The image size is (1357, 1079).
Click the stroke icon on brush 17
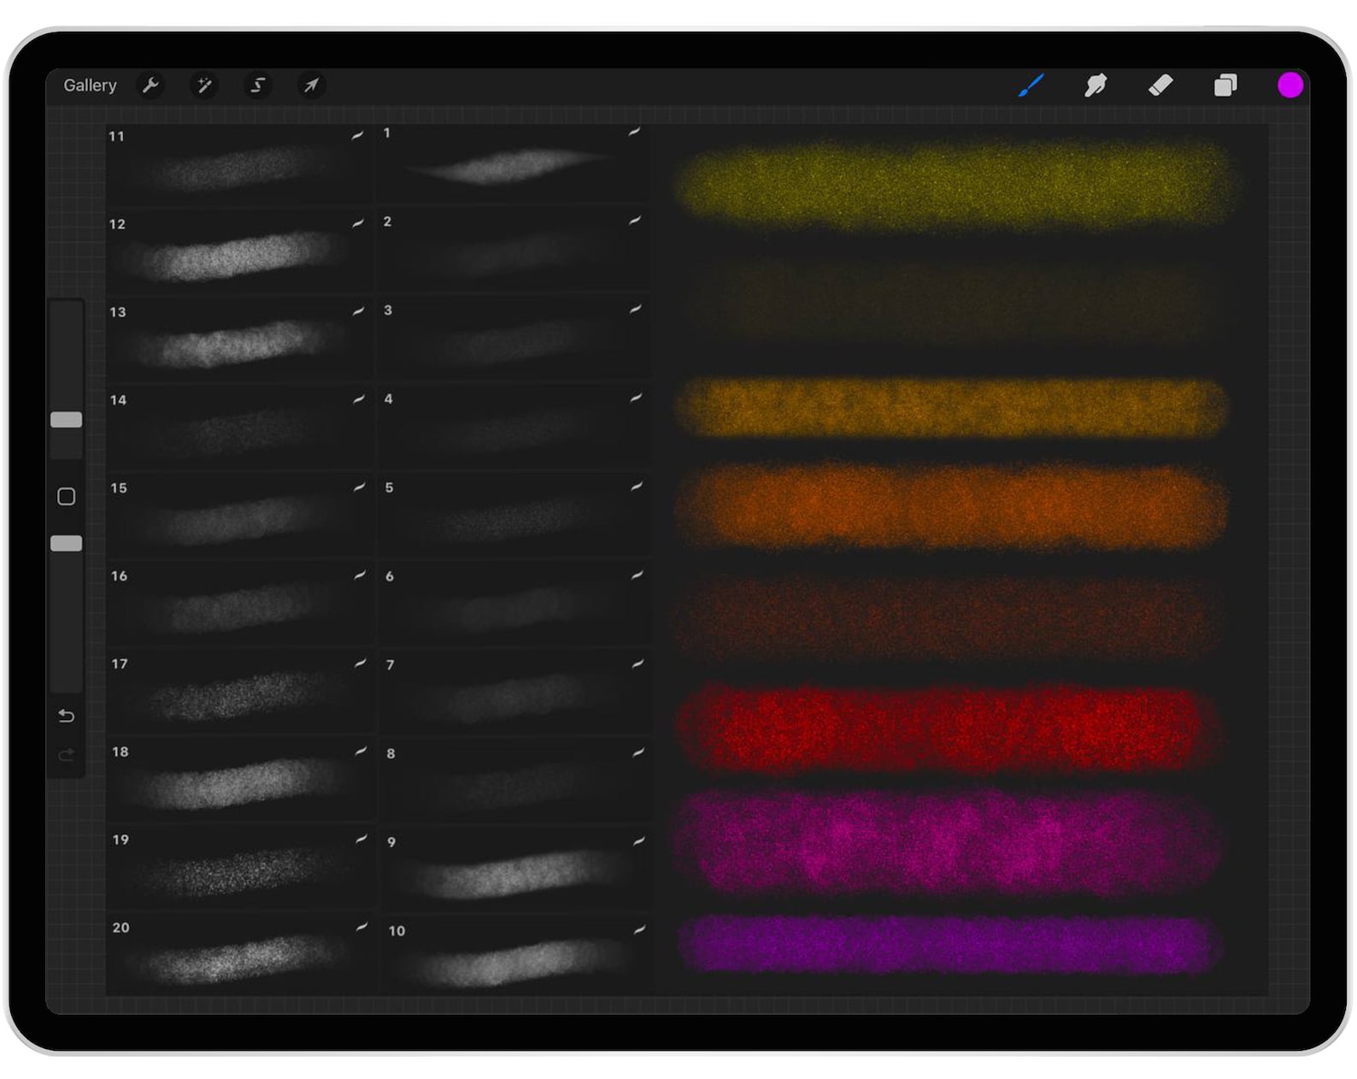361,663
